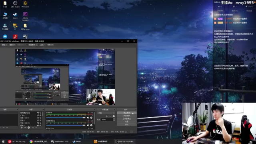Select the red music note desktop icon
Viewport: 256px width, 144px height.
pos(15,36)
